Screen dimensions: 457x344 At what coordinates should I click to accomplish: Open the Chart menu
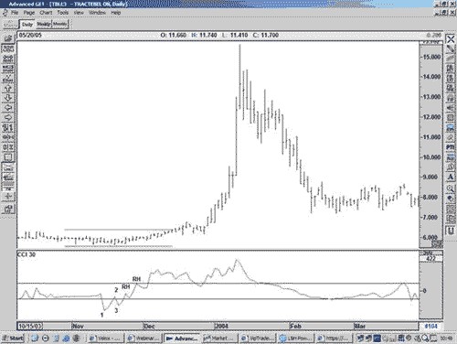(46, 13)
